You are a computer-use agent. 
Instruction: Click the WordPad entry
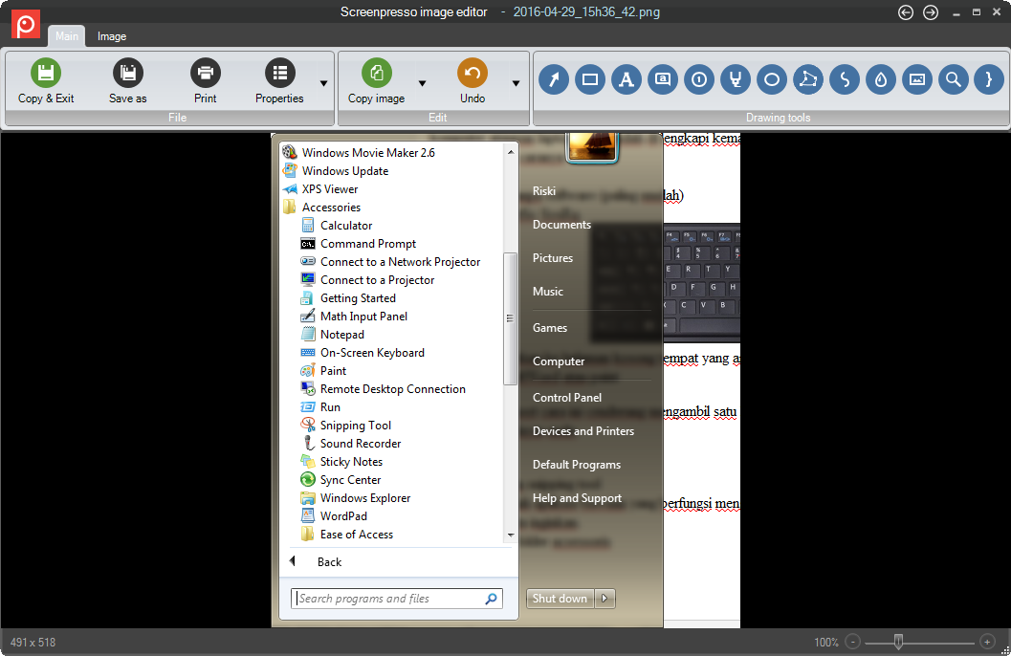pos(343,516)
